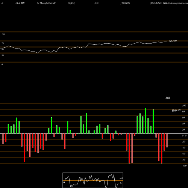Select the '503100' stock code text

click(x=126, y=3)
